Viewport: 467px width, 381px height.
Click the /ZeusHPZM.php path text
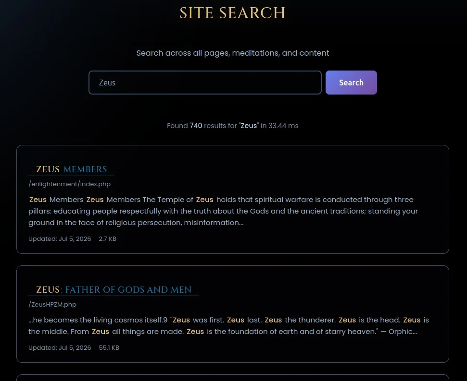[x=52, y=304]
